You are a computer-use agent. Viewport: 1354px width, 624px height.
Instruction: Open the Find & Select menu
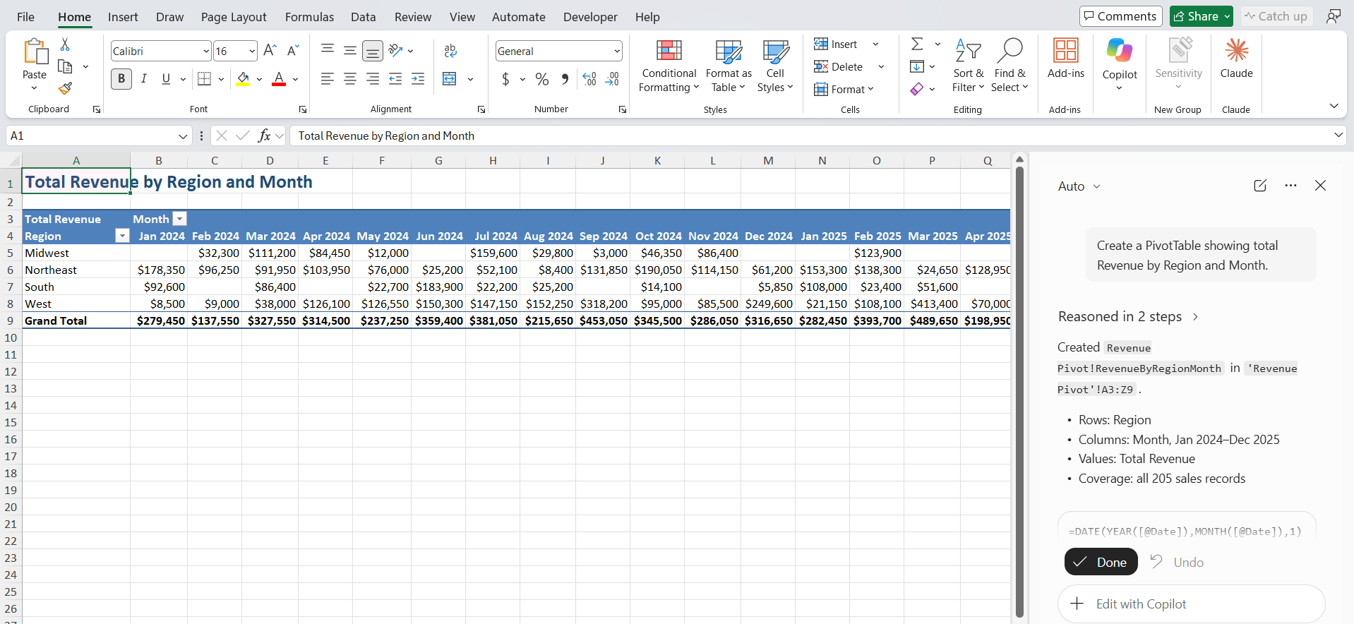(1009, 66)
